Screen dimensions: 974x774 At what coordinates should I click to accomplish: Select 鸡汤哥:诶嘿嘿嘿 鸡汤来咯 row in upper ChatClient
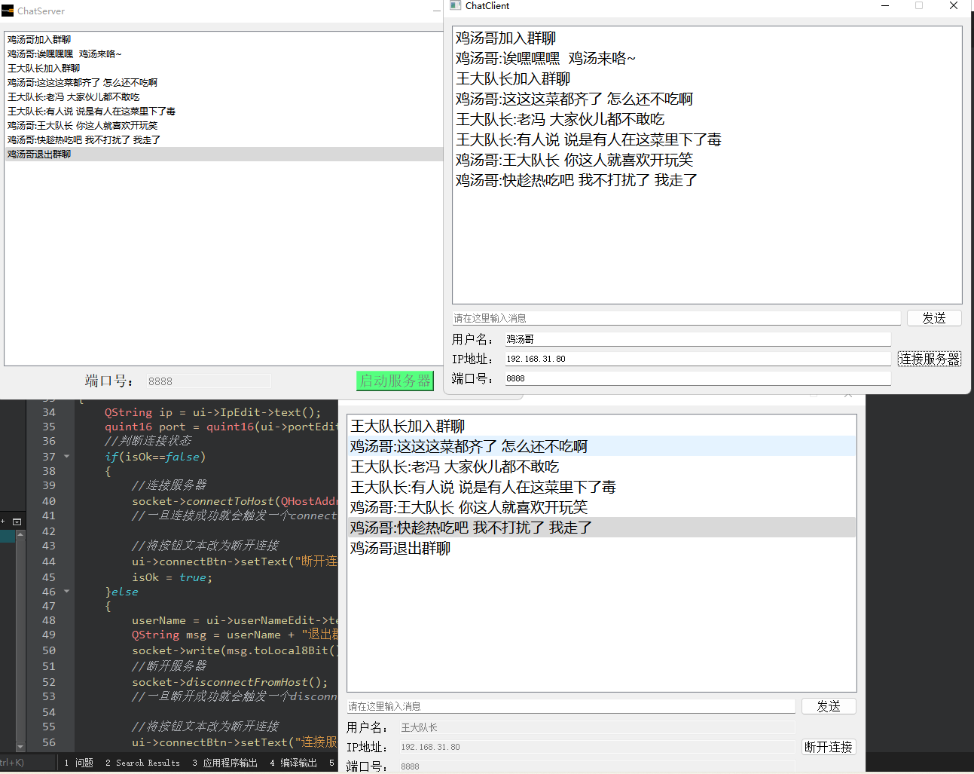pyautogui.click(x=707, y=58)
